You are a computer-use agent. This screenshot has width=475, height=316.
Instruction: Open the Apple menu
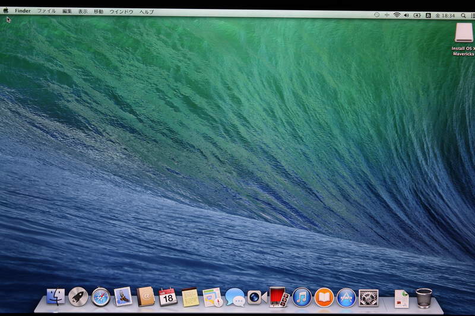pos(6,11)
